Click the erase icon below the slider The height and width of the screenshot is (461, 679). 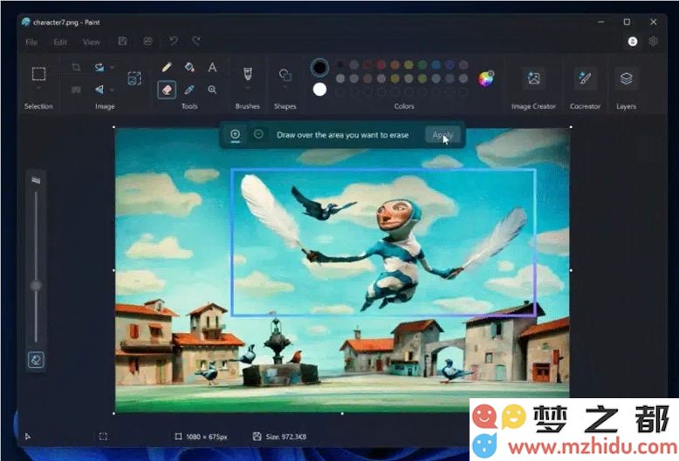pyautogui.click(x=36, y=360)
